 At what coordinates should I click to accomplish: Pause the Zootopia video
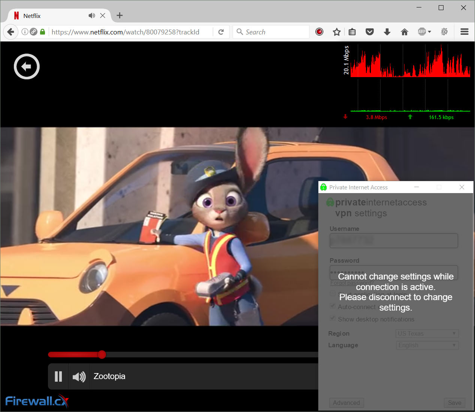tap(58, 376)
